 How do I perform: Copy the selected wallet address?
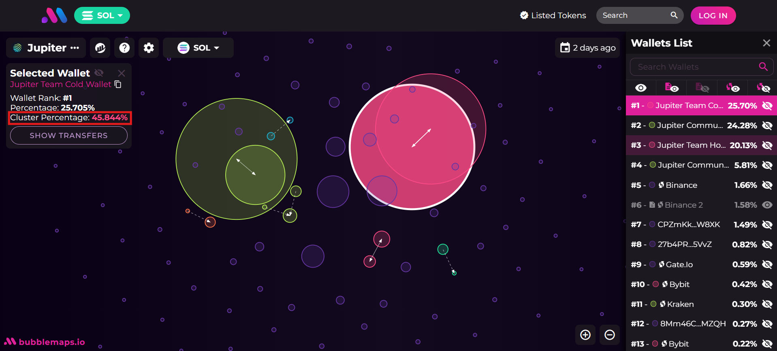coord(118,84)
